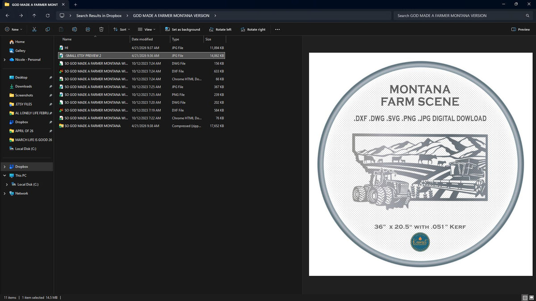
Task: Click the Copy icon in toolbar
Action: tap(47, 29)
